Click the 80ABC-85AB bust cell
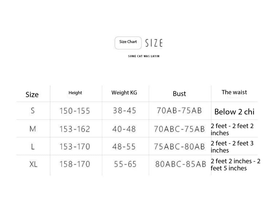 pyautogui.click(x=180, y=164)
